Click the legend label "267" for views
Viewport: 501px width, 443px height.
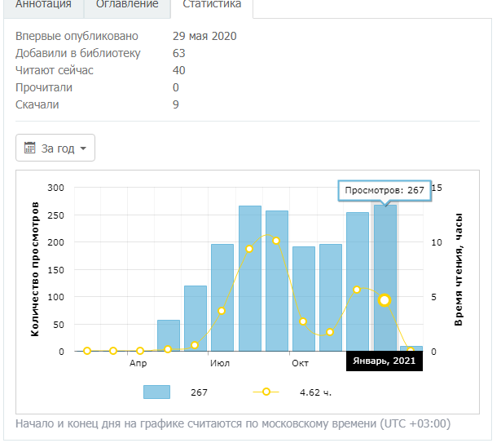(200, 392)
